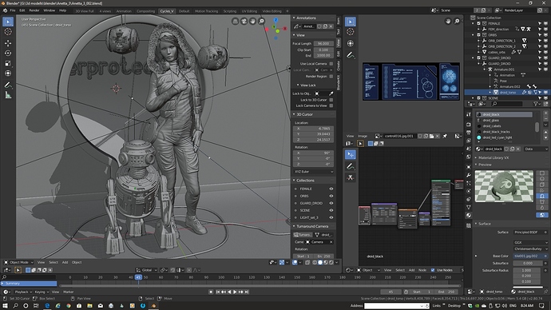Click Jump to End playback icon
The height and width of the screenshot is (310, 551).
pyautogui.click(x=247, y=292)
